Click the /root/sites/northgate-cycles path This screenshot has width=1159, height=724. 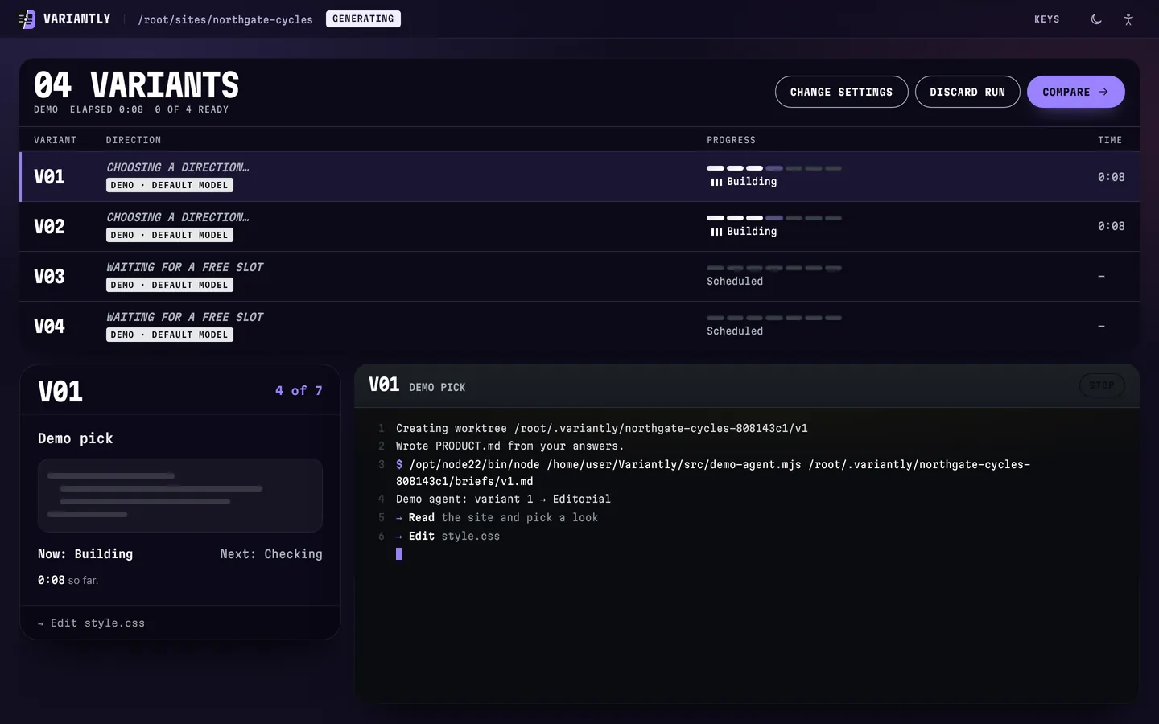pyautogui.click(x=225, y=19)
